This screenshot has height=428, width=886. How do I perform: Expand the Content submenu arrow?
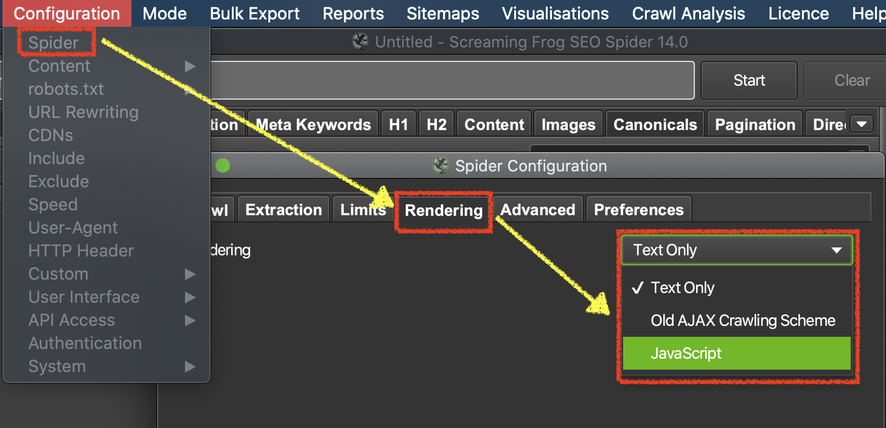pyautogui.click(x=190, y=66)
